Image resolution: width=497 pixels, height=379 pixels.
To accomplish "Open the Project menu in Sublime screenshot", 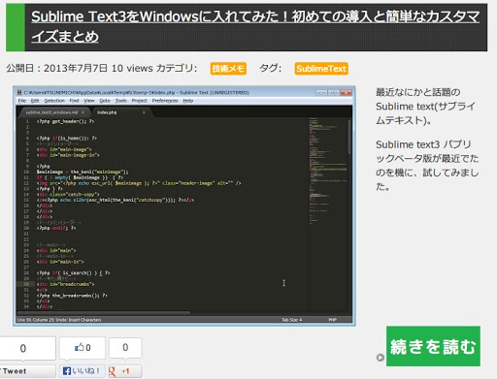I will (x=139, y=101).
